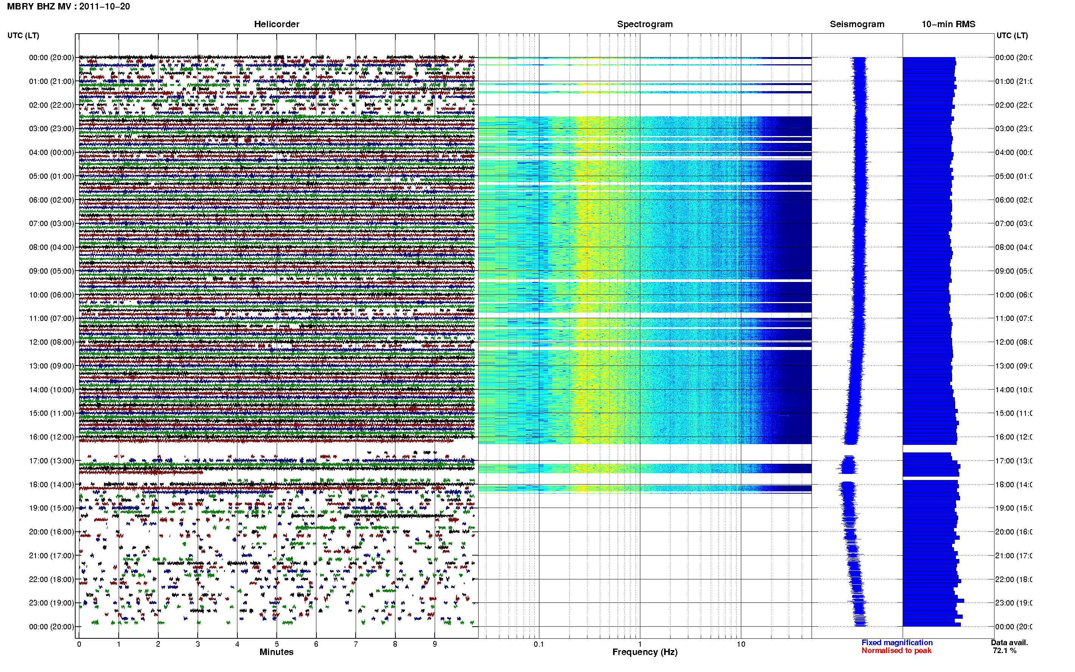Click the left "UTC (LT)" header beside Helicorder
The image size is (1075, 672).
tap(23, 36)
